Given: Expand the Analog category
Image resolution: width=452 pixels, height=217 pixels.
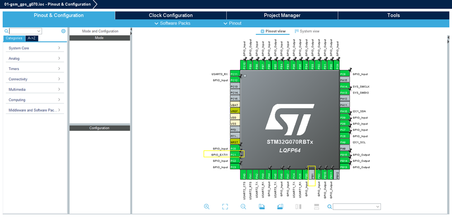Looking at the screenshot, I should click(34, 58).
